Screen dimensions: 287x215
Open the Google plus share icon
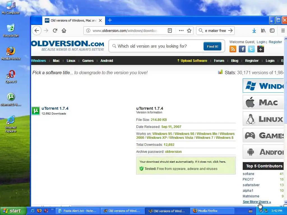pos(260,49)
